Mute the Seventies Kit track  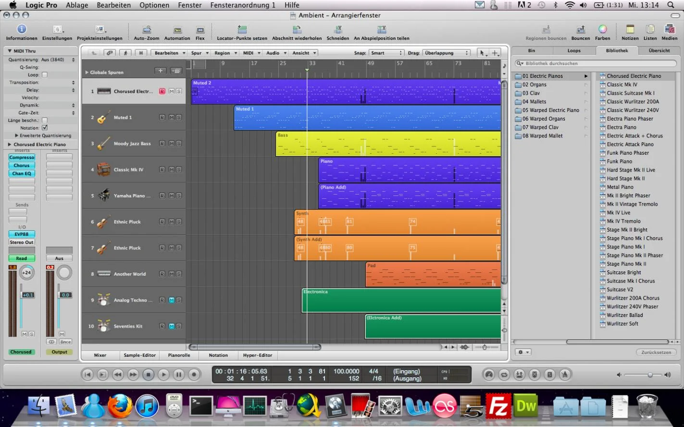pyautogui.click(x=172, y=326)
